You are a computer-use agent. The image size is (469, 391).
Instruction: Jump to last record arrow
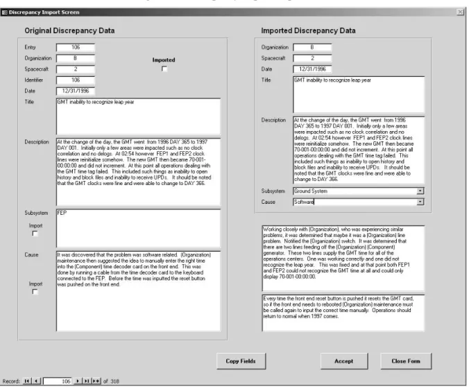(x=87, y=381)
